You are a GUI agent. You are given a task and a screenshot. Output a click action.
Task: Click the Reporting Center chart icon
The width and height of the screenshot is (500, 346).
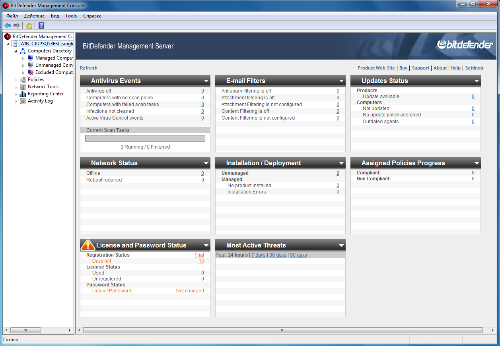pos(23,94)
